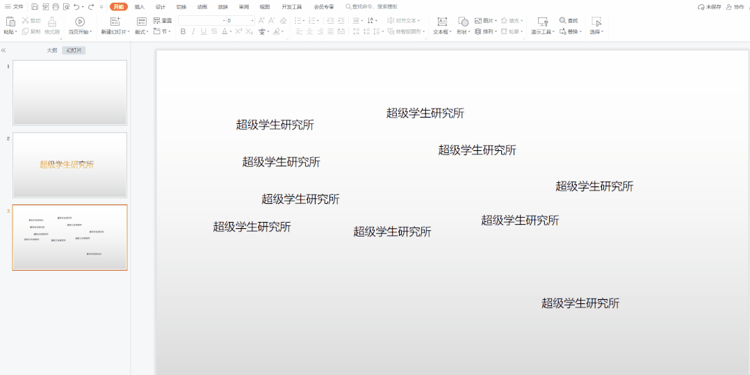Click the Find (查找) magnifier button
Image resolution: width=750 pixels, height=375 pixels.
point(569,21)
